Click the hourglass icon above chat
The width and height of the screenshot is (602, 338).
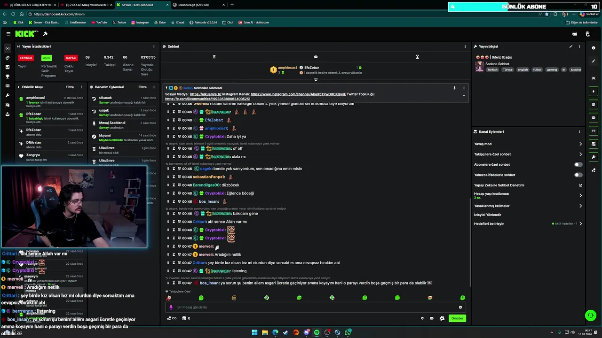pos(417,57)
